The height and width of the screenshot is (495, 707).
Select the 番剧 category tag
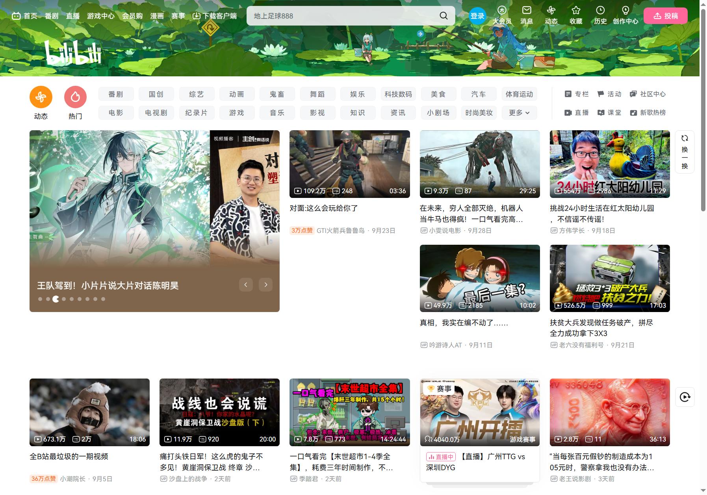pos(116,94)
